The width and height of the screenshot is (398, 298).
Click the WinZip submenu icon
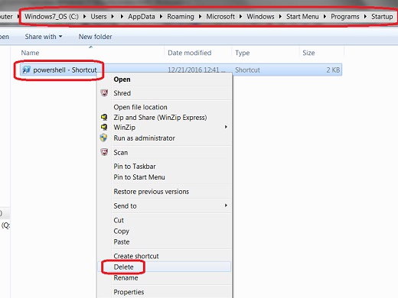[x=104, y=127]
